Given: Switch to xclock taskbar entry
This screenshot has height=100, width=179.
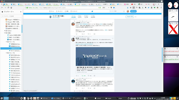Looking at the screenshot, I should point(98,98).
